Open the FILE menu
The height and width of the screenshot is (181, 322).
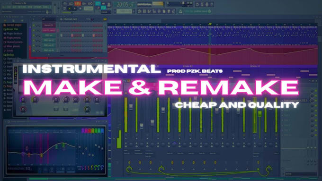coord(4,7)
